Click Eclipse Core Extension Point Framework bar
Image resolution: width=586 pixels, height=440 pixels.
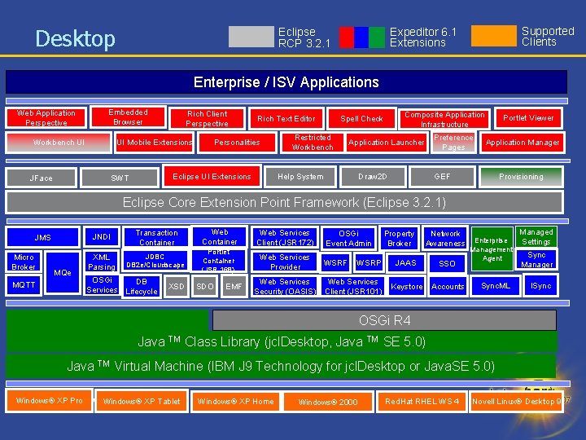tap(284, 202)
